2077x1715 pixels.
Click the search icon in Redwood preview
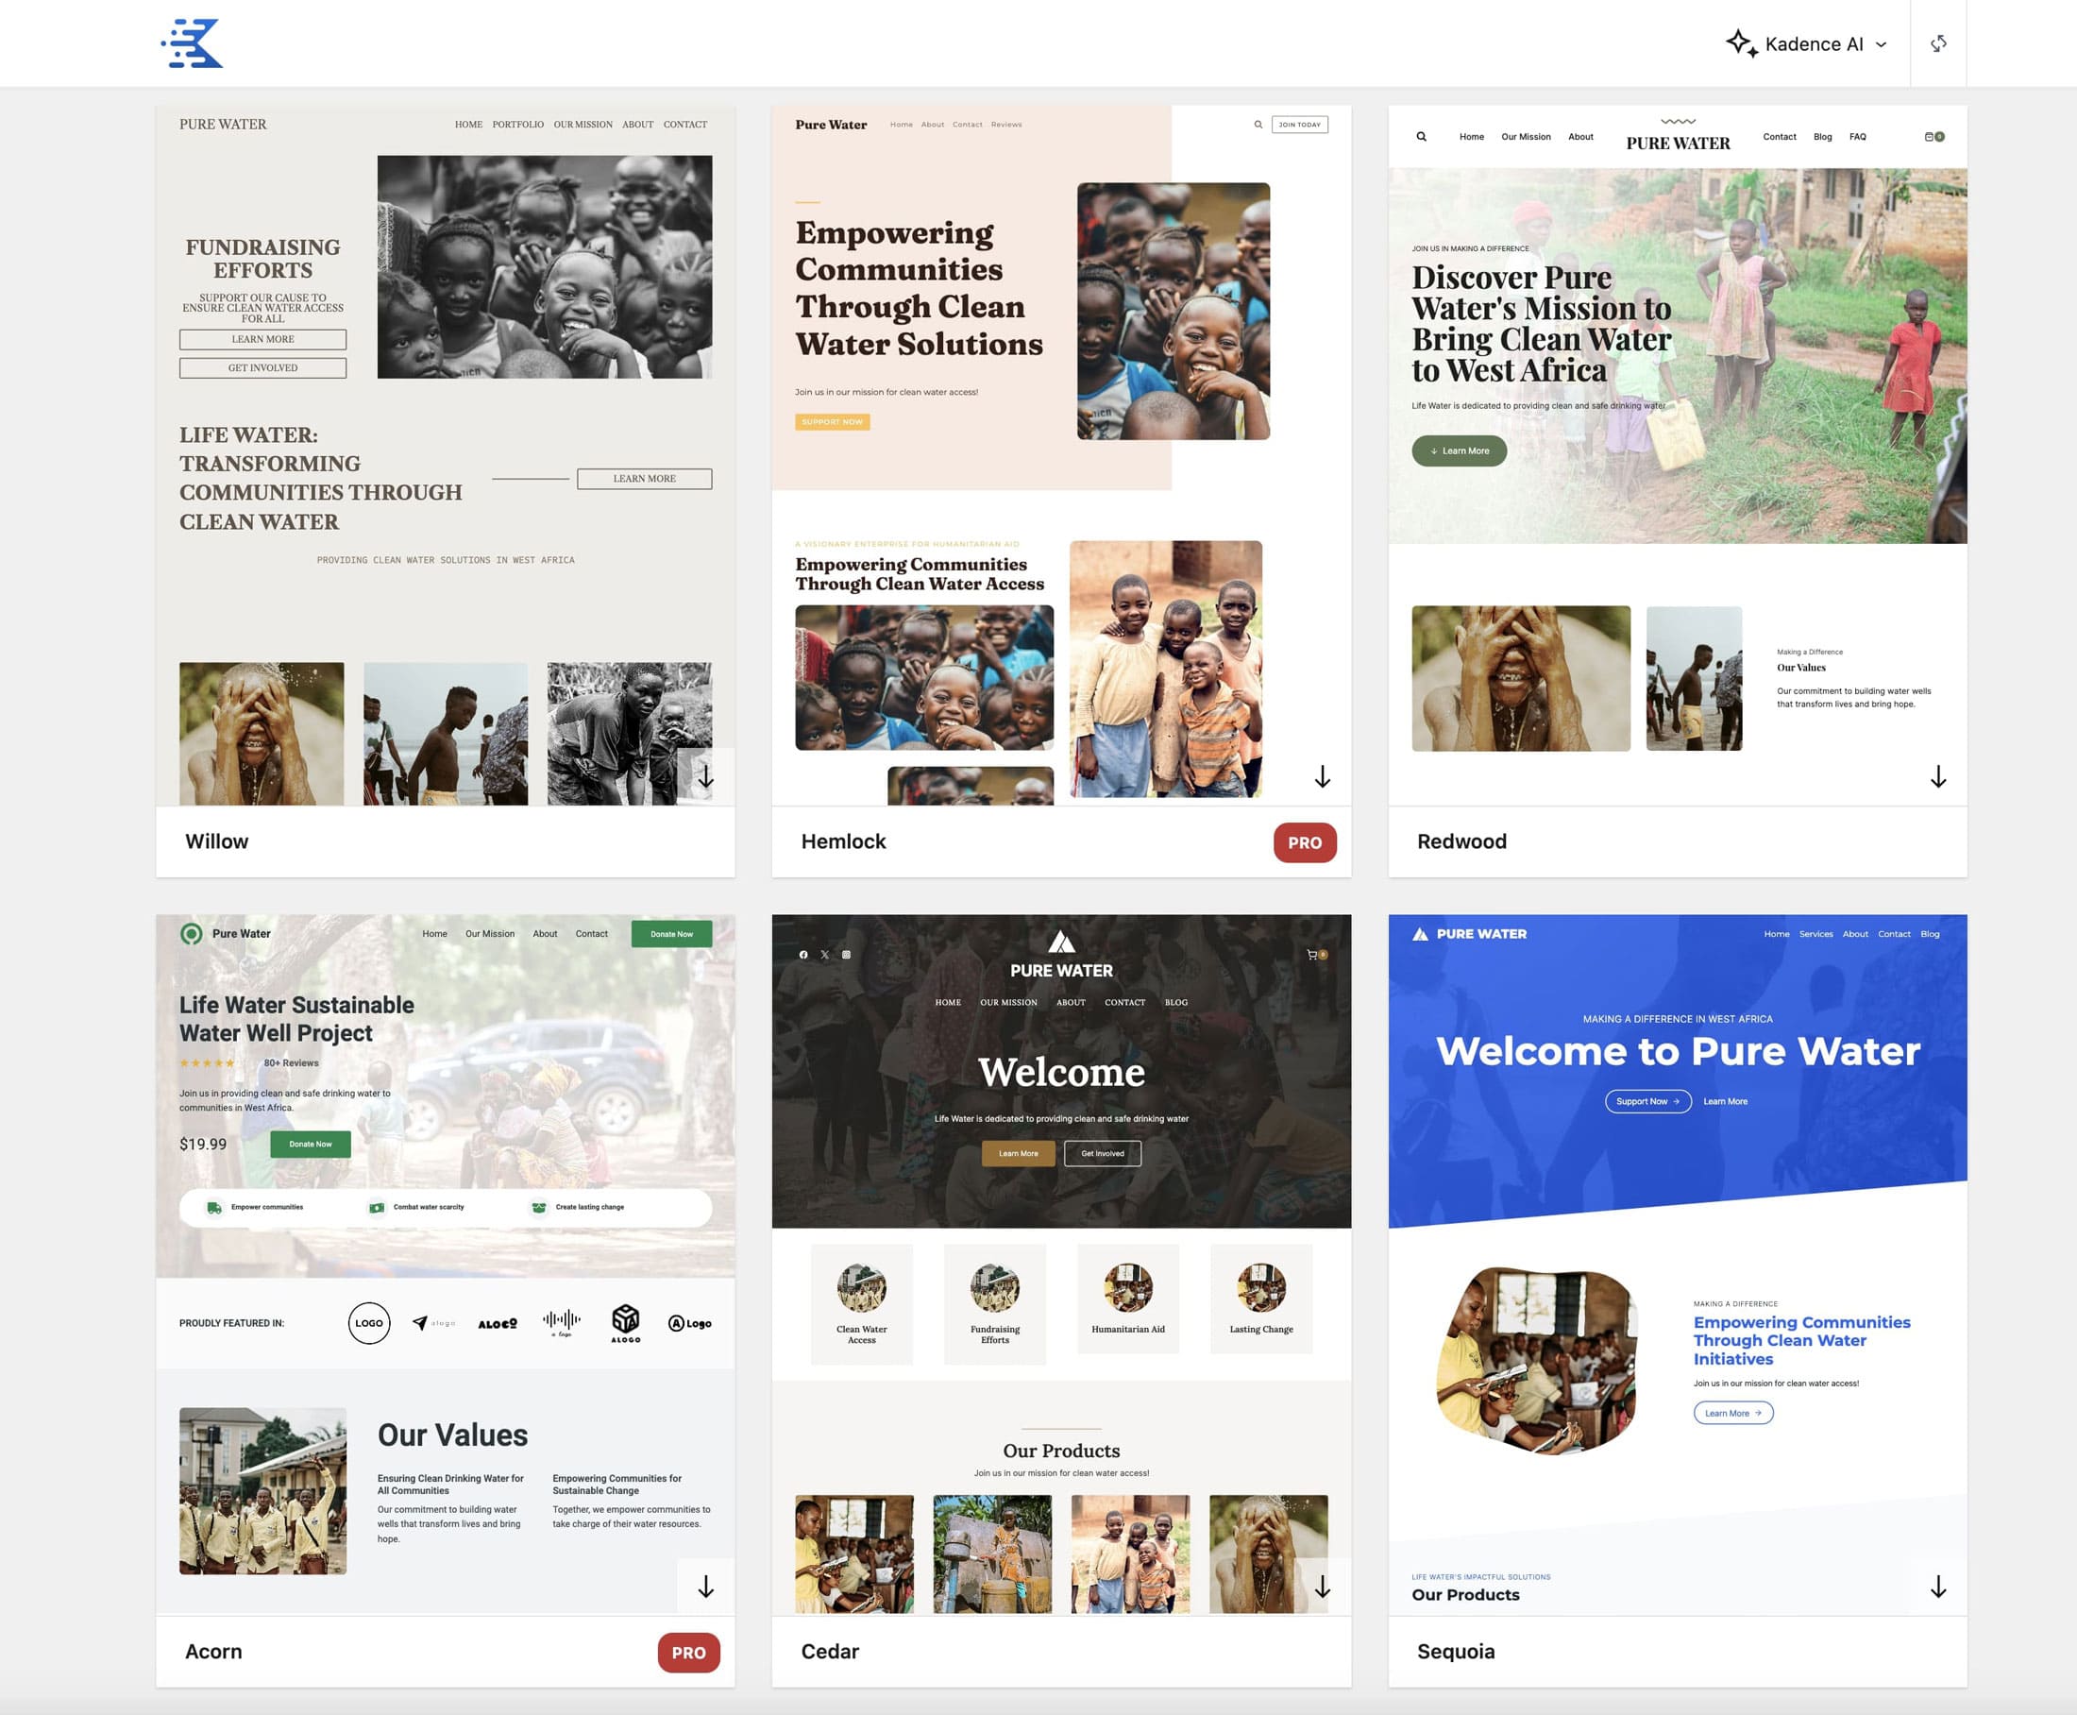(1421, 137)
